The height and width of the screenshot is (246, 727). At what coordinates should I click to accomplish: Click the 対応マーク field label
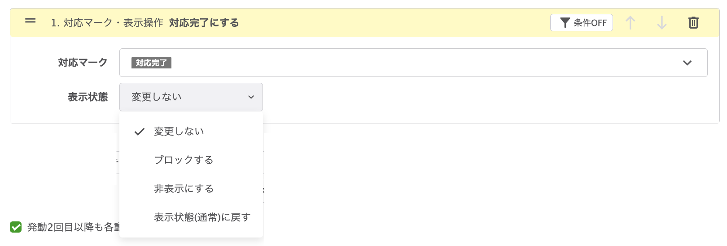click(x=83, y=63)
